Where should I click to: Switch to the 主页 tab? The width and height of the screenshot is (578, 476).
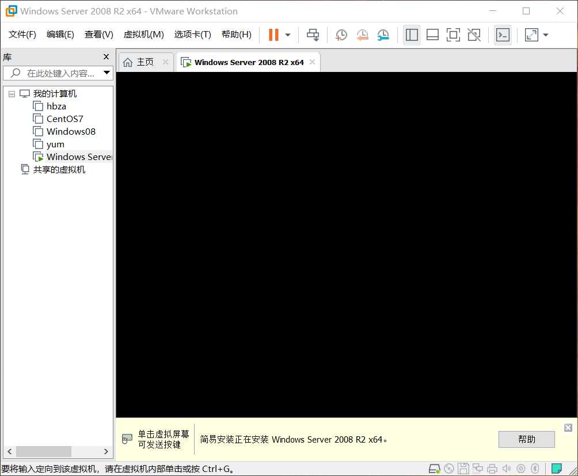coord(145,62)
